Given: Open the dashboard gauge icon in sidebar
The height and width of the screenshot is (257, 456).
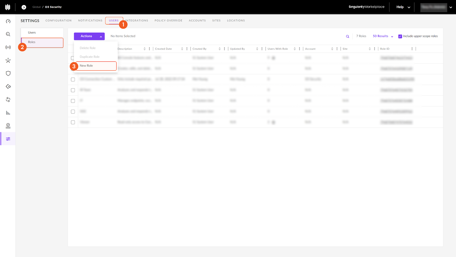Looking at the screenshot, I should pos(8,21).
